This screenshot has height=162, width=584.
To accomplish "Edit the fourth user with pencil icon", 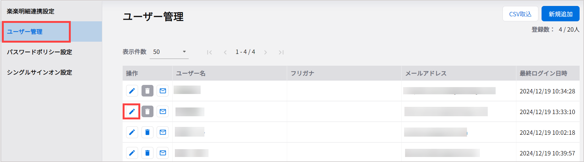I will point(132,153).
